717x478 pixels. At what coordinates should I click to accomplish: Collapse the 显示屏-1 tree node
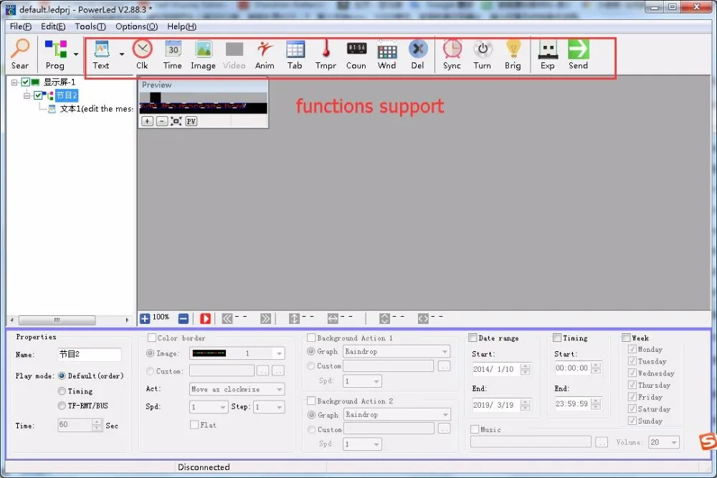[14, 82]
